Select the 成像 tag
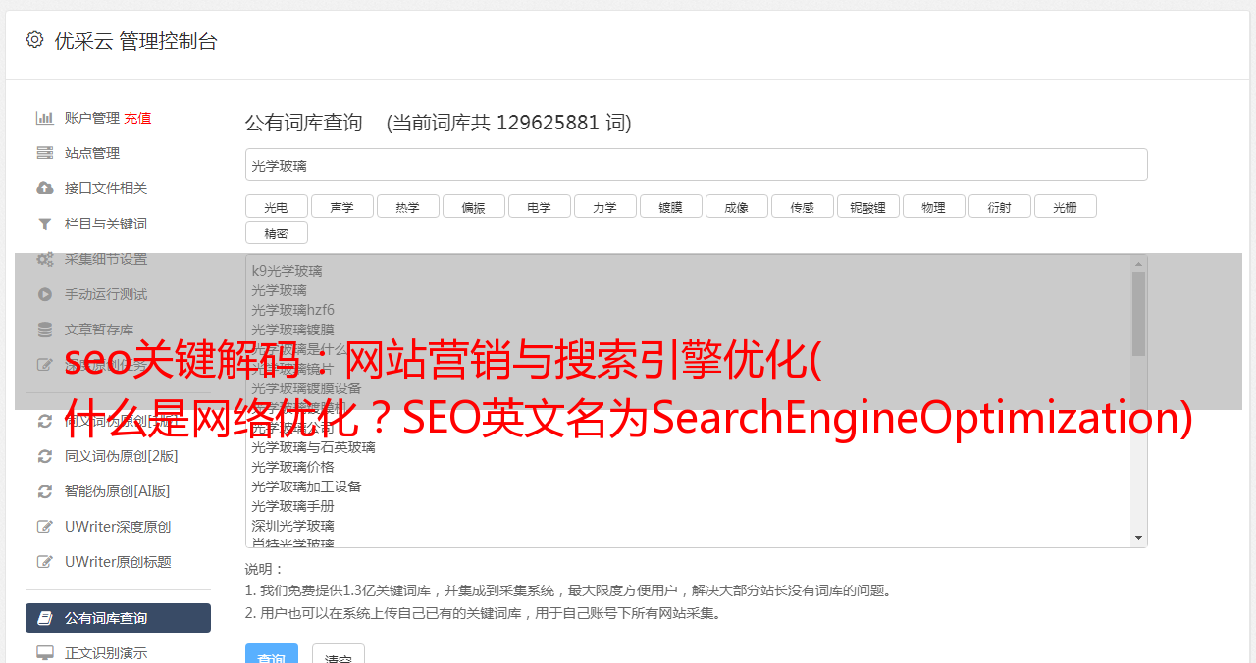The width and height of the screenshot is (1256, 663). click(737, 206)
